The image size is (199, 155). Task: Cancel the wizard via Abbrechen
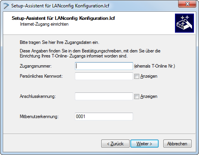(x=177, y=144)
